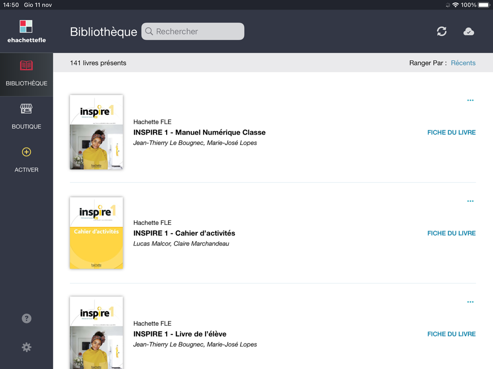Open the Bibliothèque book icon in sidebar

tap(26, 65)
